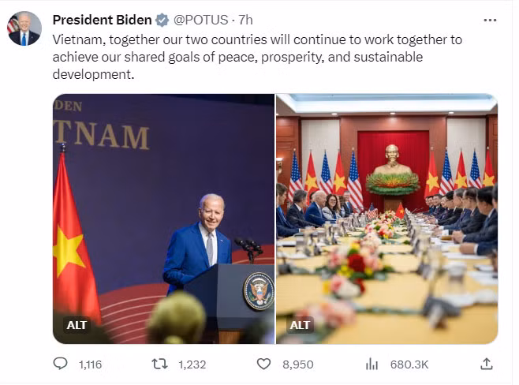The height and width of the screenshot is (385, 519).
Task: Open the President Biden display name
Action: [x=102, y=21]
